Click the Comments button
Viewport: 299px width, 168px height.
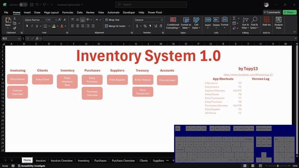click(272, 12)
